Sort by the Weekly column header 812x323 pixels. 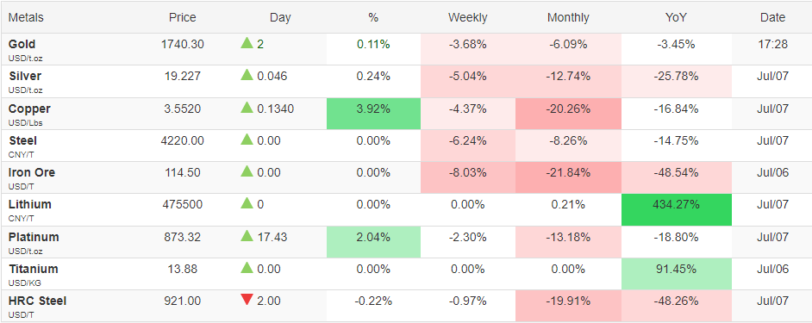tap(467, 17)
